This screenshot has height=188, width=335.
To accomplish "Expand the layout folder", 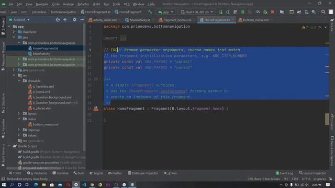I will pyautogui.click(x=19, y=113).
